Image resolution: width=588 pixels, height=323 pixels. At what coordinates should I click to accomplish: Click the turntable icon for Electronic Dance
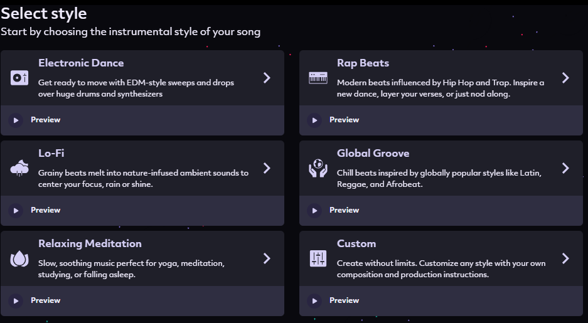click(19, 78)
